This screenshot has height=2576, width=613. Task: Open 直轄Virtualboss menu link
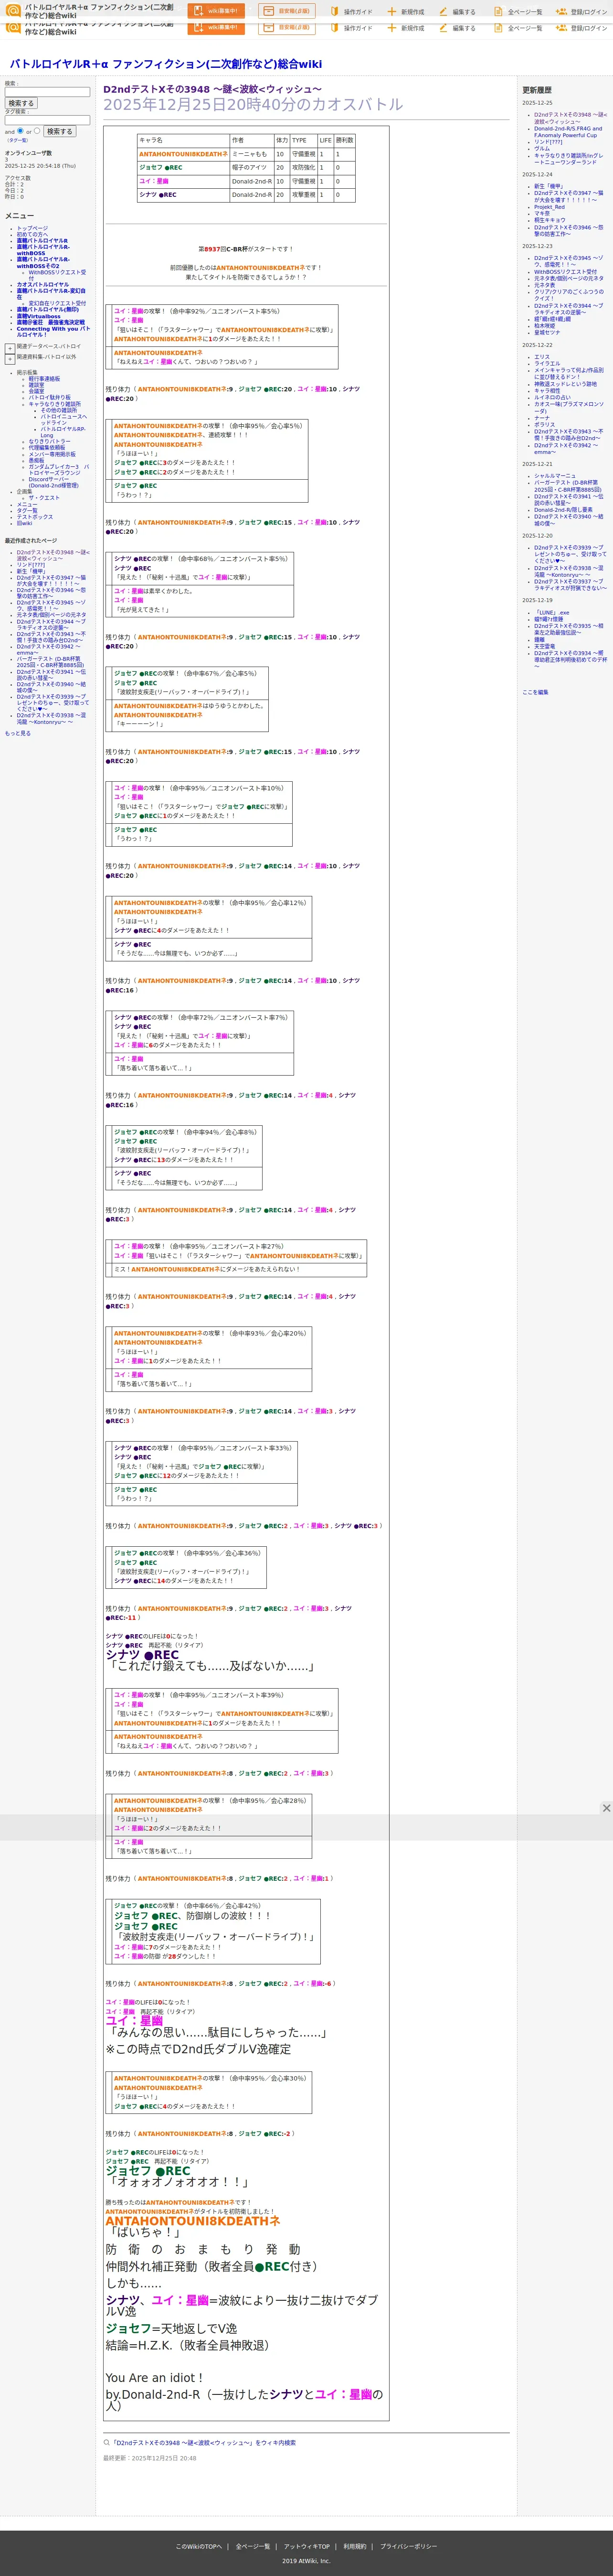pyautogui.click(x=39, y=316)
